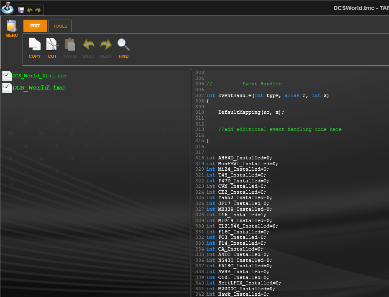This screenshot has width=389, height=297.
Task: Click the 'add additional event handling code here' comment
Action: (280, 130)
